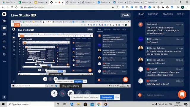Click the add guest icon below preview
Screen dimensions: 190x107
pyautogui.click(x=79, y=93)
